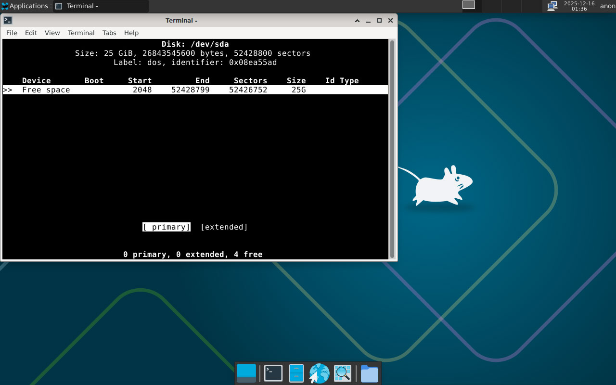Open the home folder icon in dock

click(369, 373)
